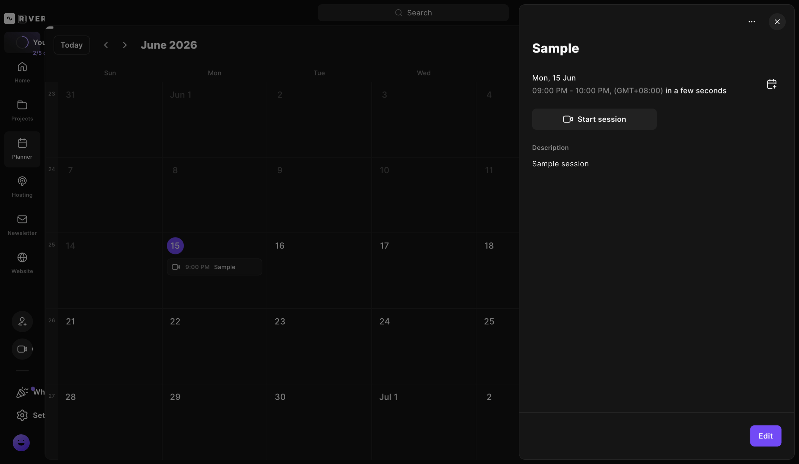Viewport: 799px width, 464px height.
Task: Click the Start session button
Action: click(594, 119)
